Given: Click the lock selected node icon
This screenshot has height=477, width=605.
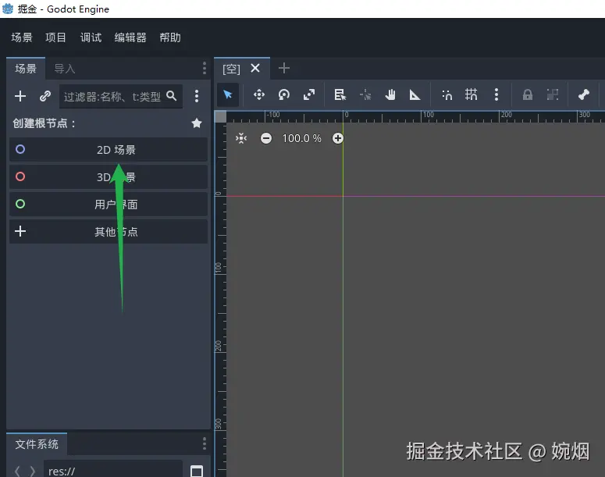Looking at the screenshot, I should [x=528, y=94].
